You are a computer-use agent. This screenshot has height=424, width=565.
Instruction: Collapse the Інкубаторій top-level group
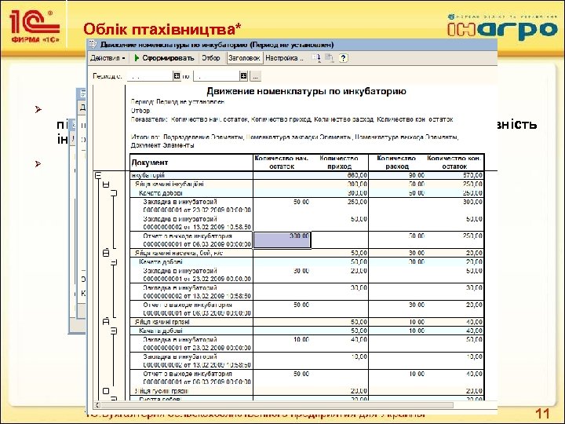[x=98, y=176]
